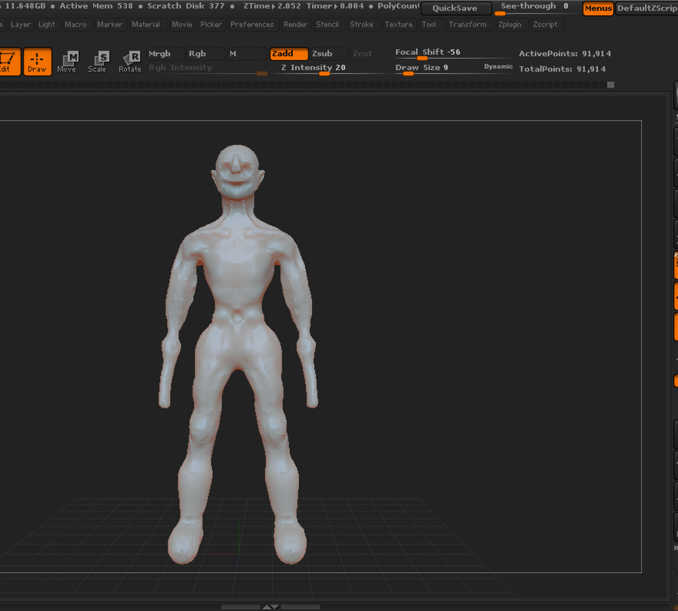Click the Edit mode icon
678x611 pixels.
tap(9, 62)
